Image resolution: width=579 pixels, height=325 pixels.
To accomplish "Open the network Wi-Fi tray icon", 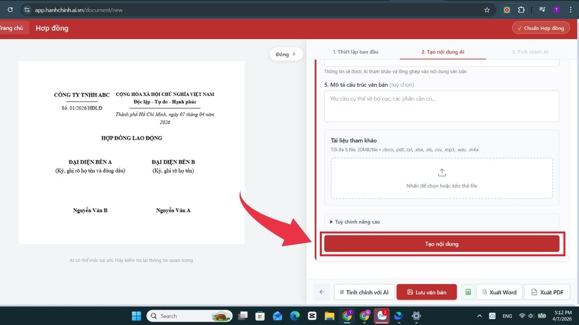I will click(x=522, y=316).
